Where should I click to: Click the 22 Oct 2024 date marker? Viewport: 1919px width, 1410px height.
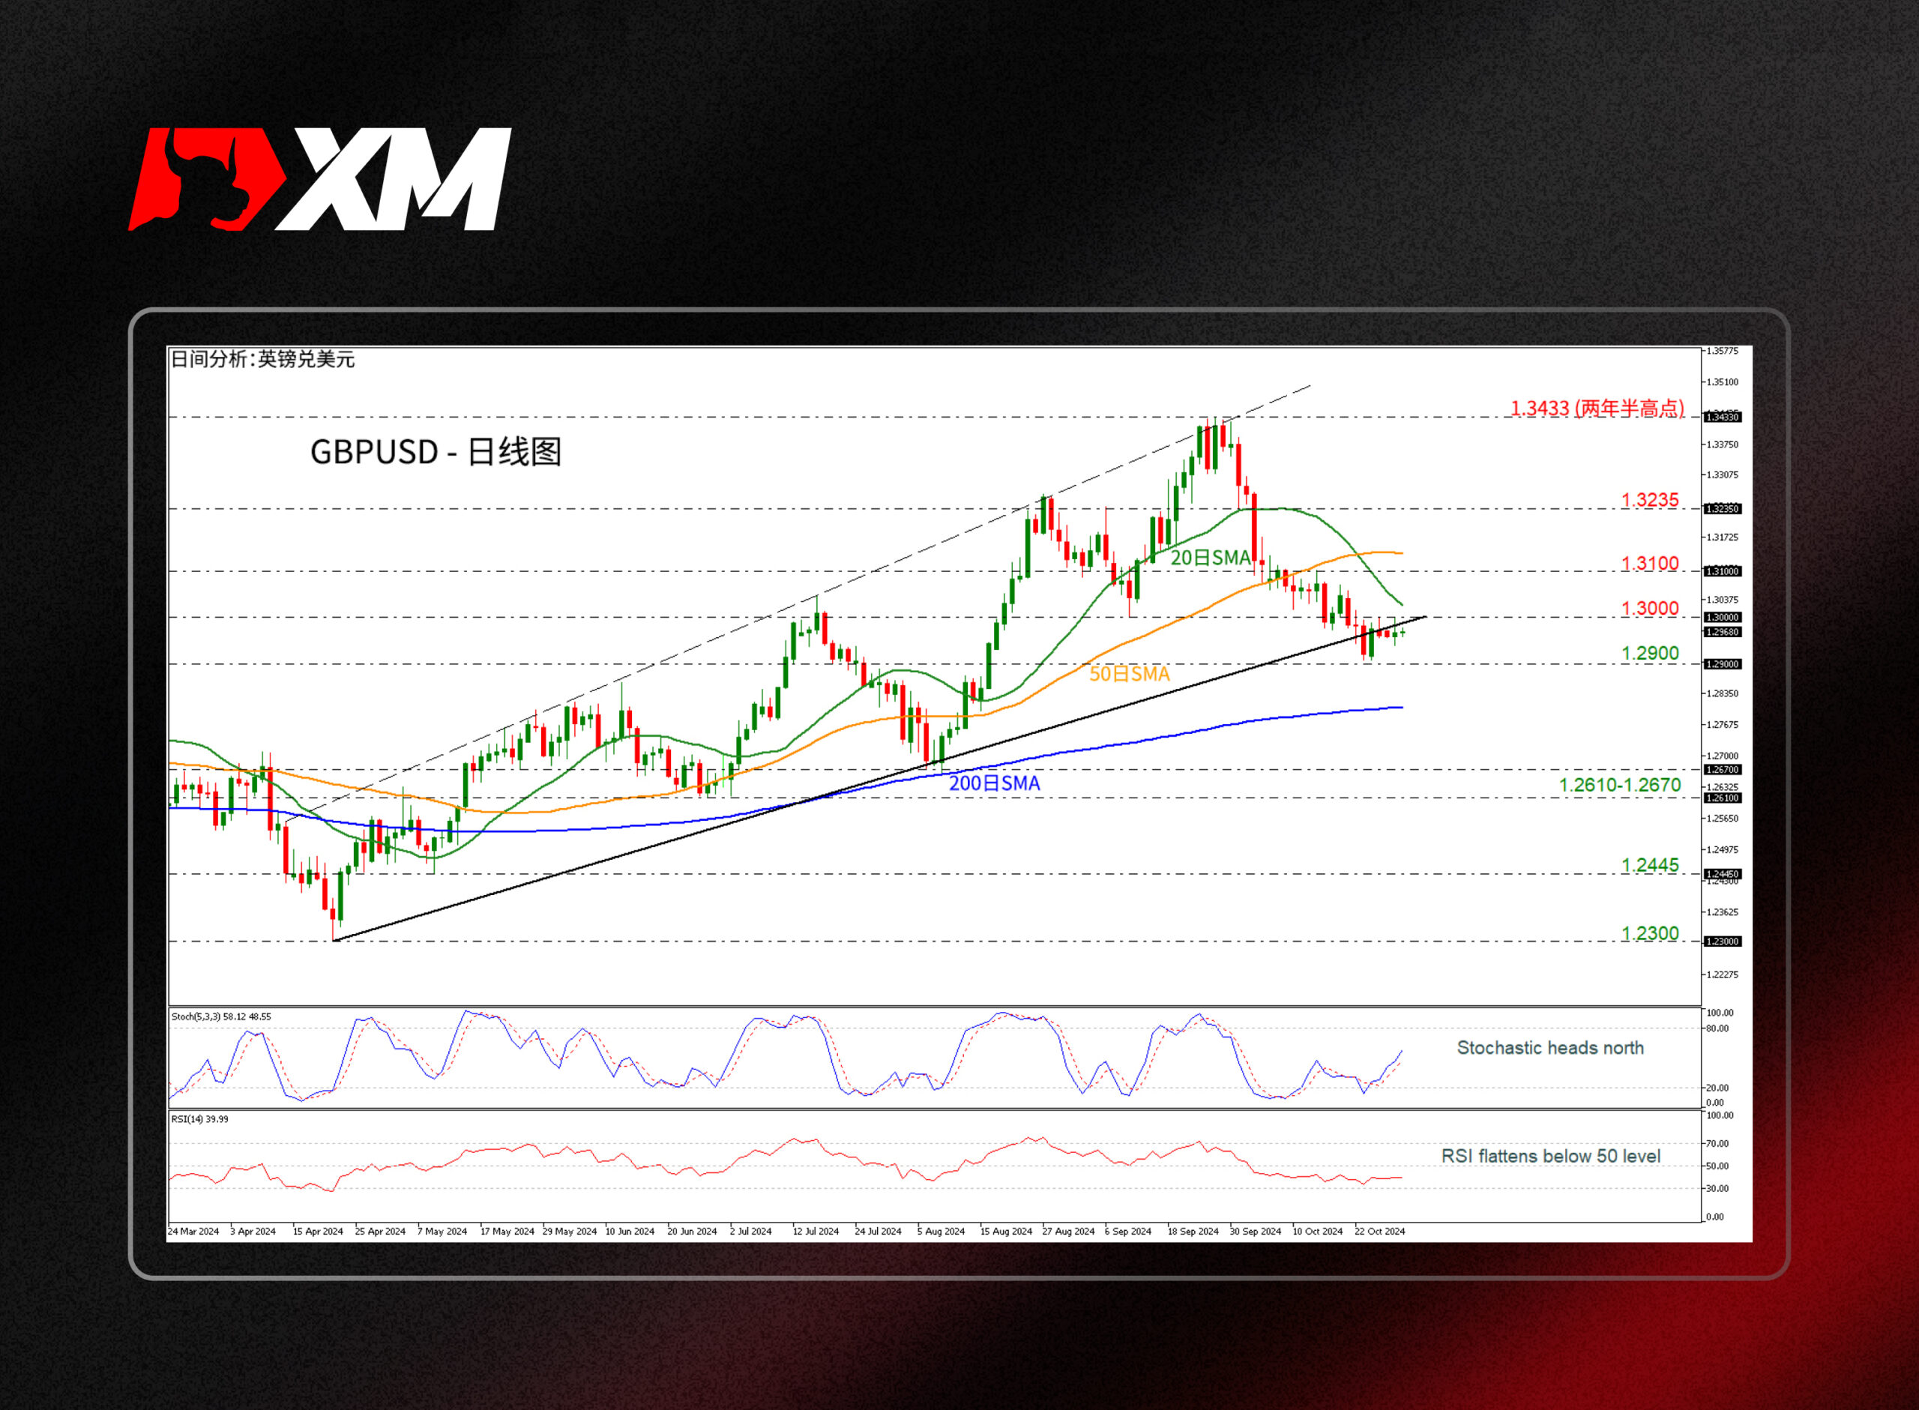click(1380, 1231)
